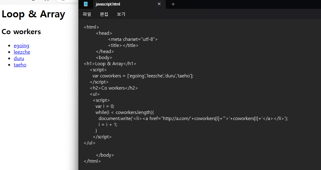The width and height of the screenshot is (321, 170).
Task: Click the var coworkers array line
Action: tap(143, 76)
